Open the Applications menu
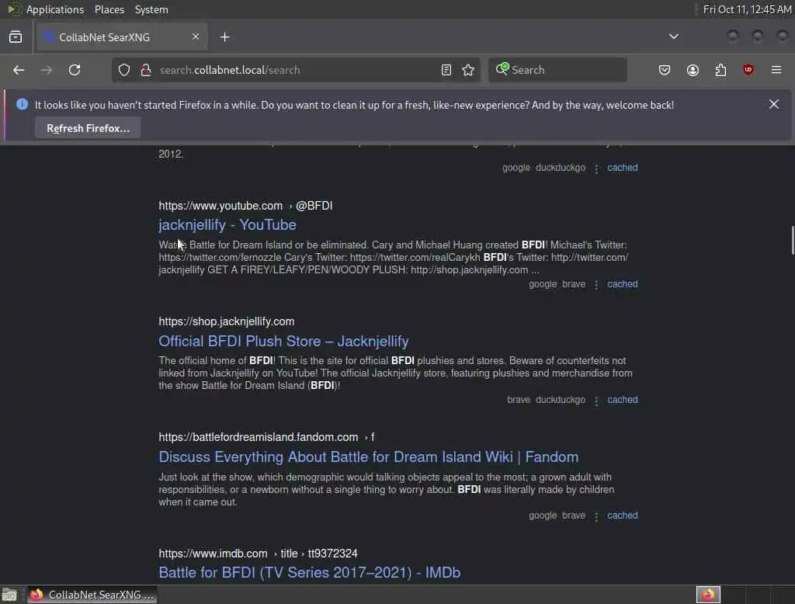Screen dimensions: 795x604 click(x=55, y=9)
